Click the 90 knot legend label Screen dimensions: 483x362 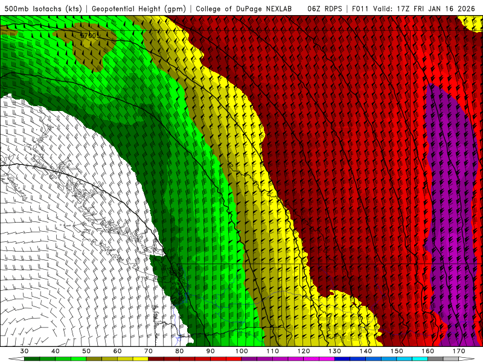[x=210, y=351]
